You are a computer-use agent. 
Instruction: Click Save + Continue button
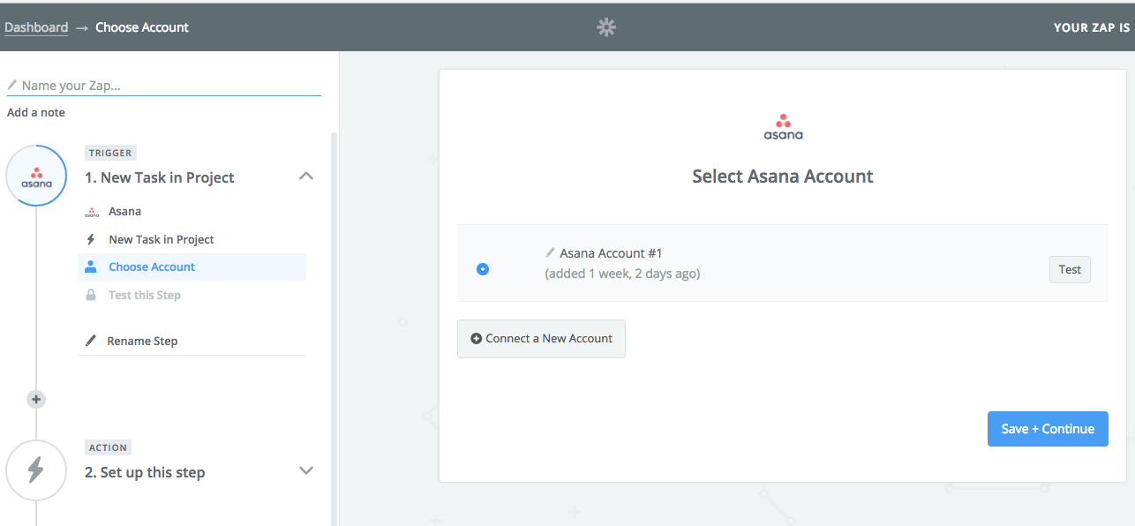[x=1048, y=429]
